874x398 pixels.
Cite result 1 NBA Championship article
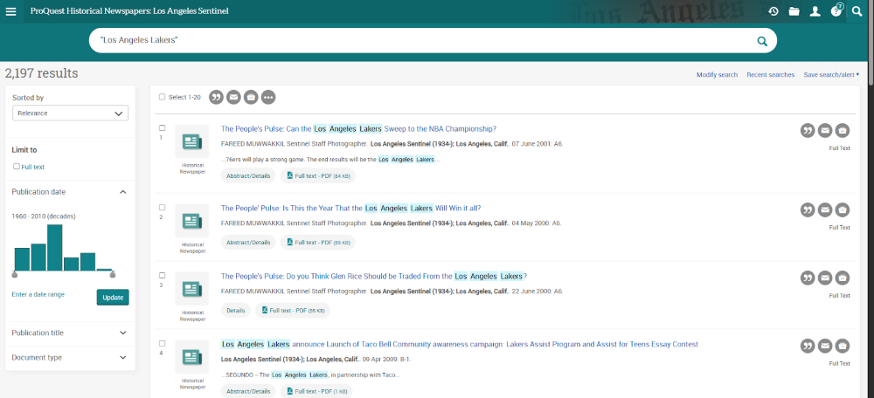(x=808, y=130)
